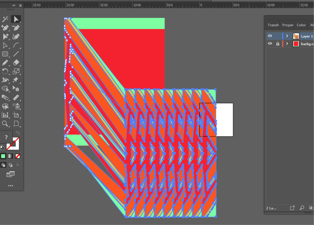Expand the backg layer contents
Screen dimensions: 314x225
pyautogui.click(x=287, y=43)
